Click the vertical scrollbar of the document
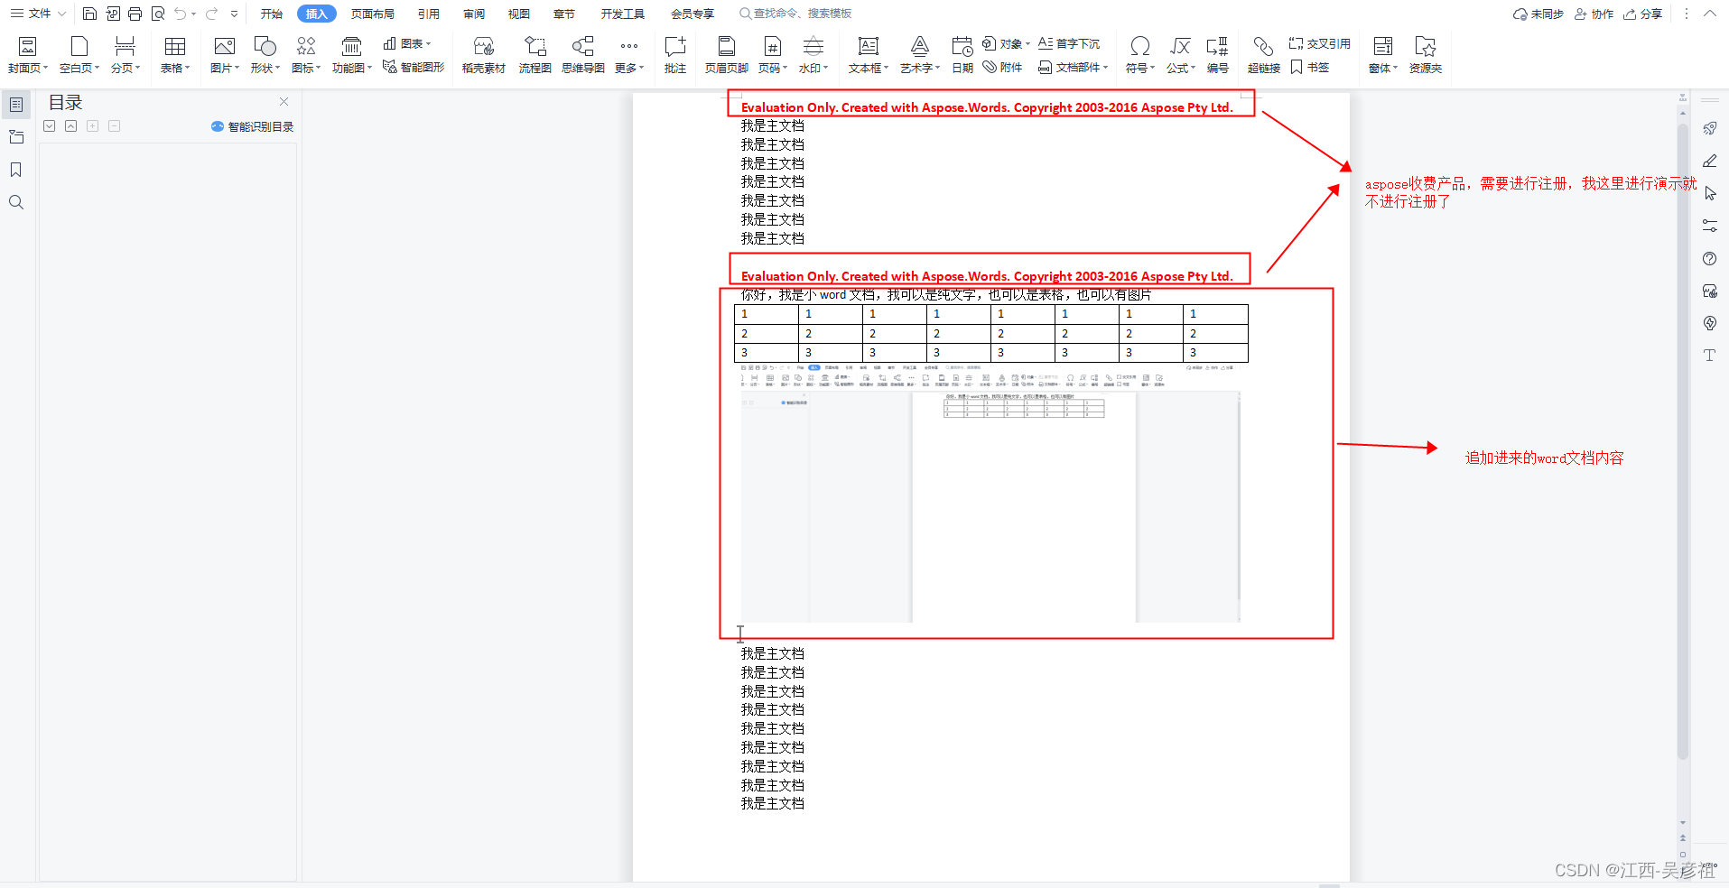 [1683, 442]
